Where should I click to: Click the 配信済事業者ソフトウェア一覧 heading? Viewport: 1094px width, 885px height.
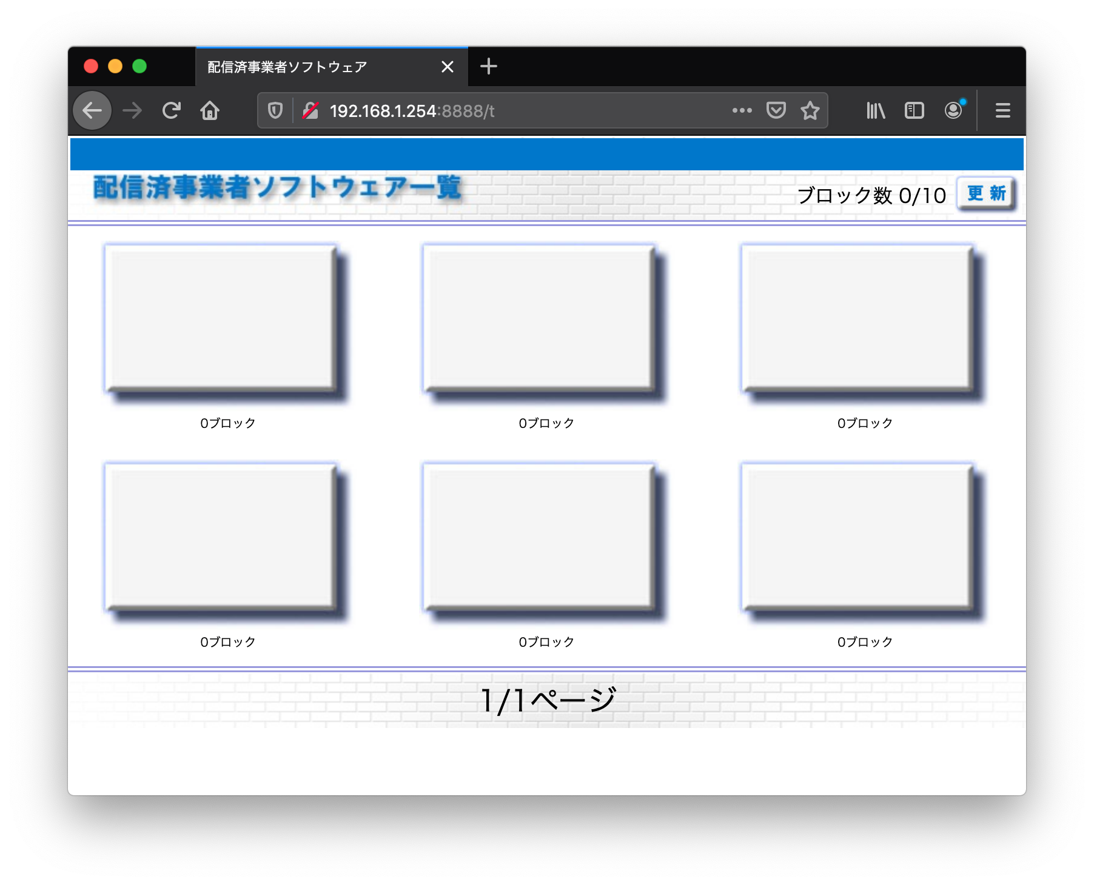click(x=278, y=188)
